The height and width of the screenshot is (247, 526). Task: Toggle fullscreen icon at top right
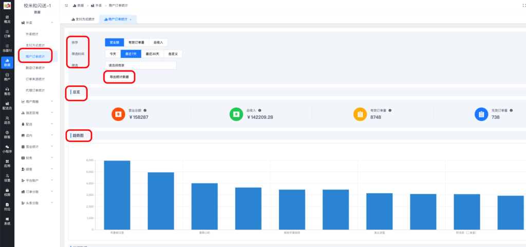click(x=518, y=5)
